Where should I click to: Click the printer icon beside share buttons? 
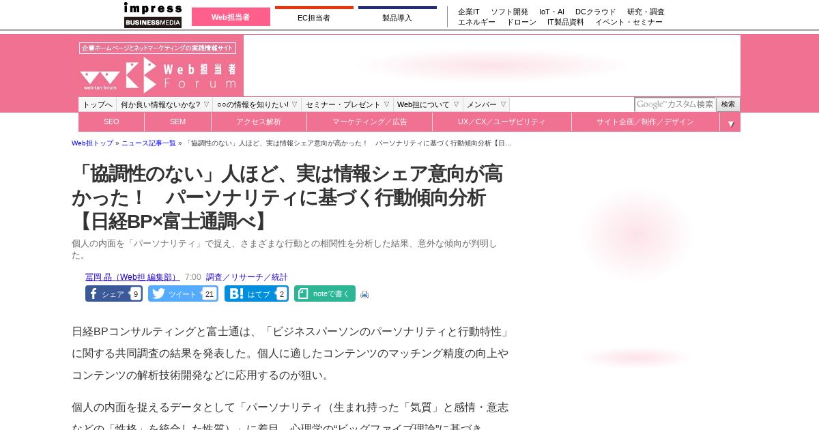point(364,294)
